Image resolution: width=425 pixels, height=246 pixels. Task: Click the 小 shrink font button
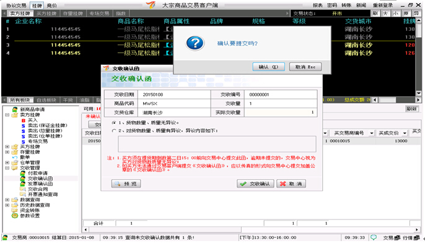[396, 13]
